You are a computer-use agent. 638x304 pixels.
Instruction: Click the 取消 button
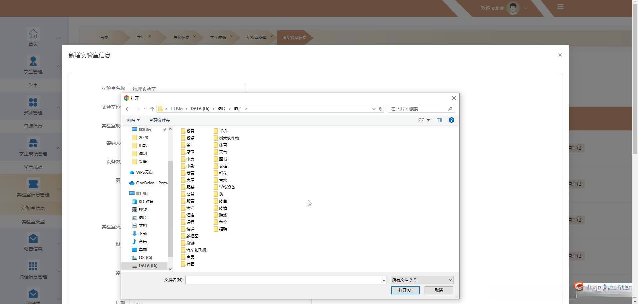click(x=439, y=290)
